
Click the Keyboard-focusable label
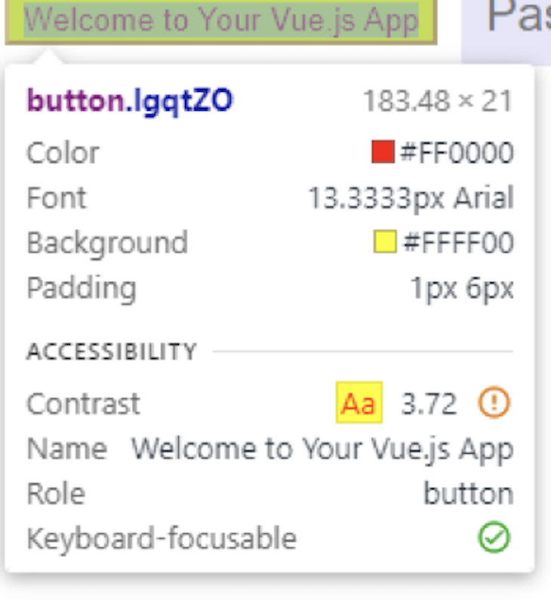(x=162, y=539)
